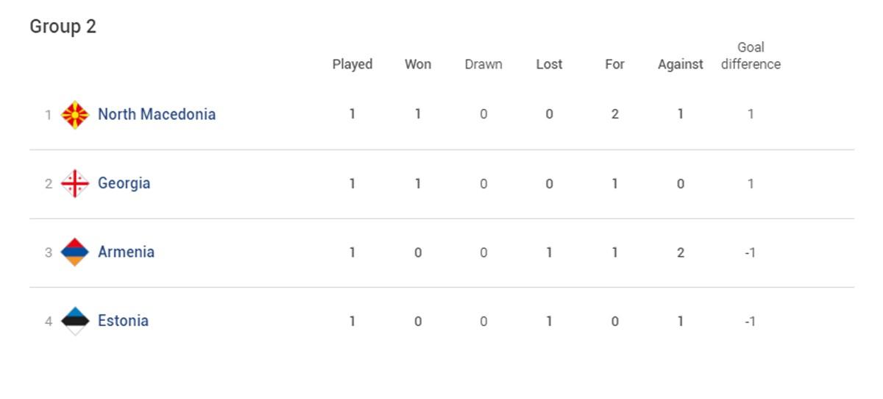Click the North Macedonia flag icon
This screenshot has height=399, width=883.
(x=75, y=115)
